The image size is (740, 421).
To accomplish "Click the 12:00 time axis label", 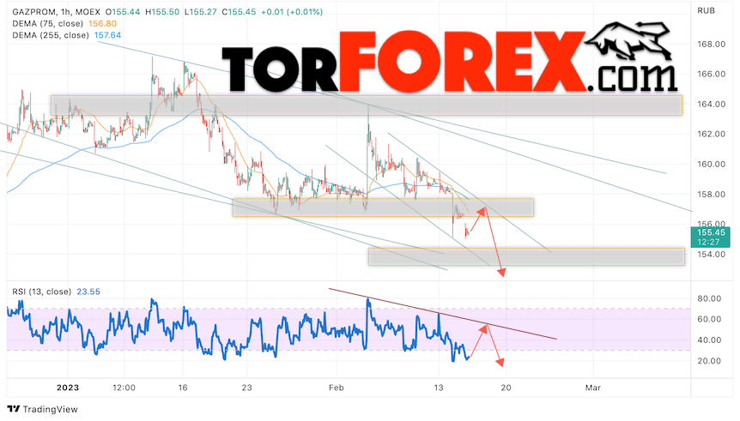I will pos(124,388).
